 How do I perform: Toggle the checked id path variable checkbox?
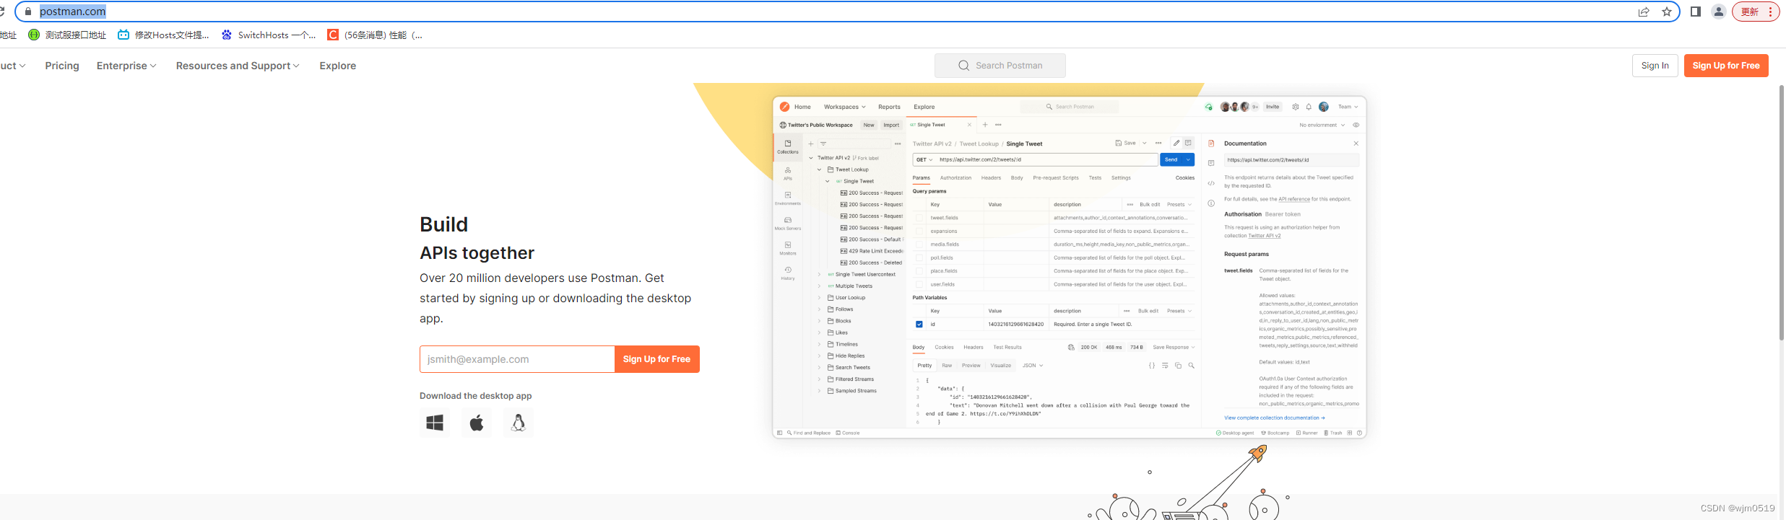(919, 325)
